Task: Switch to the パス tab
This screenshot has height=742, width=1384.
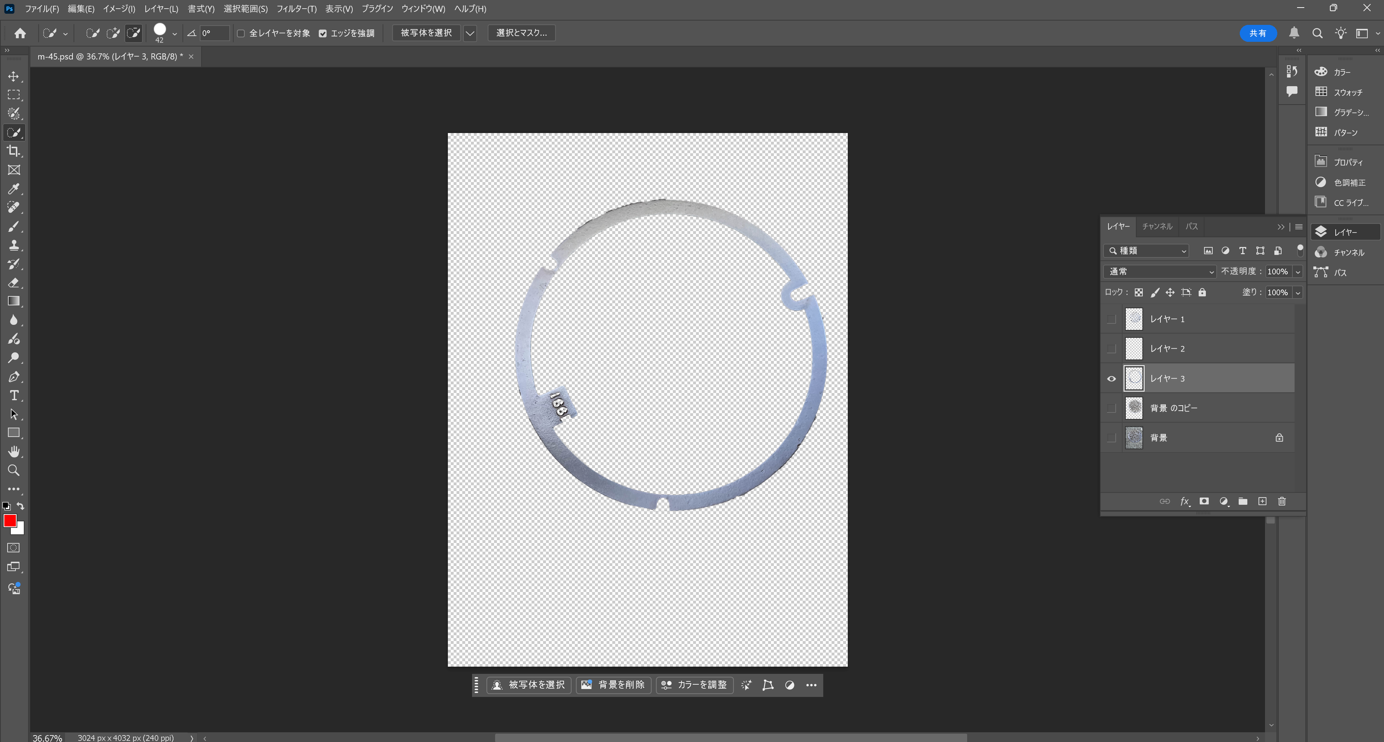Action: 1192,227
